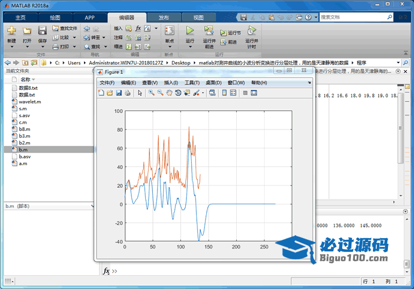Click Run Section (运行节) button
Viewport: 414px width, 289px height.
click(x=230, y=33)
